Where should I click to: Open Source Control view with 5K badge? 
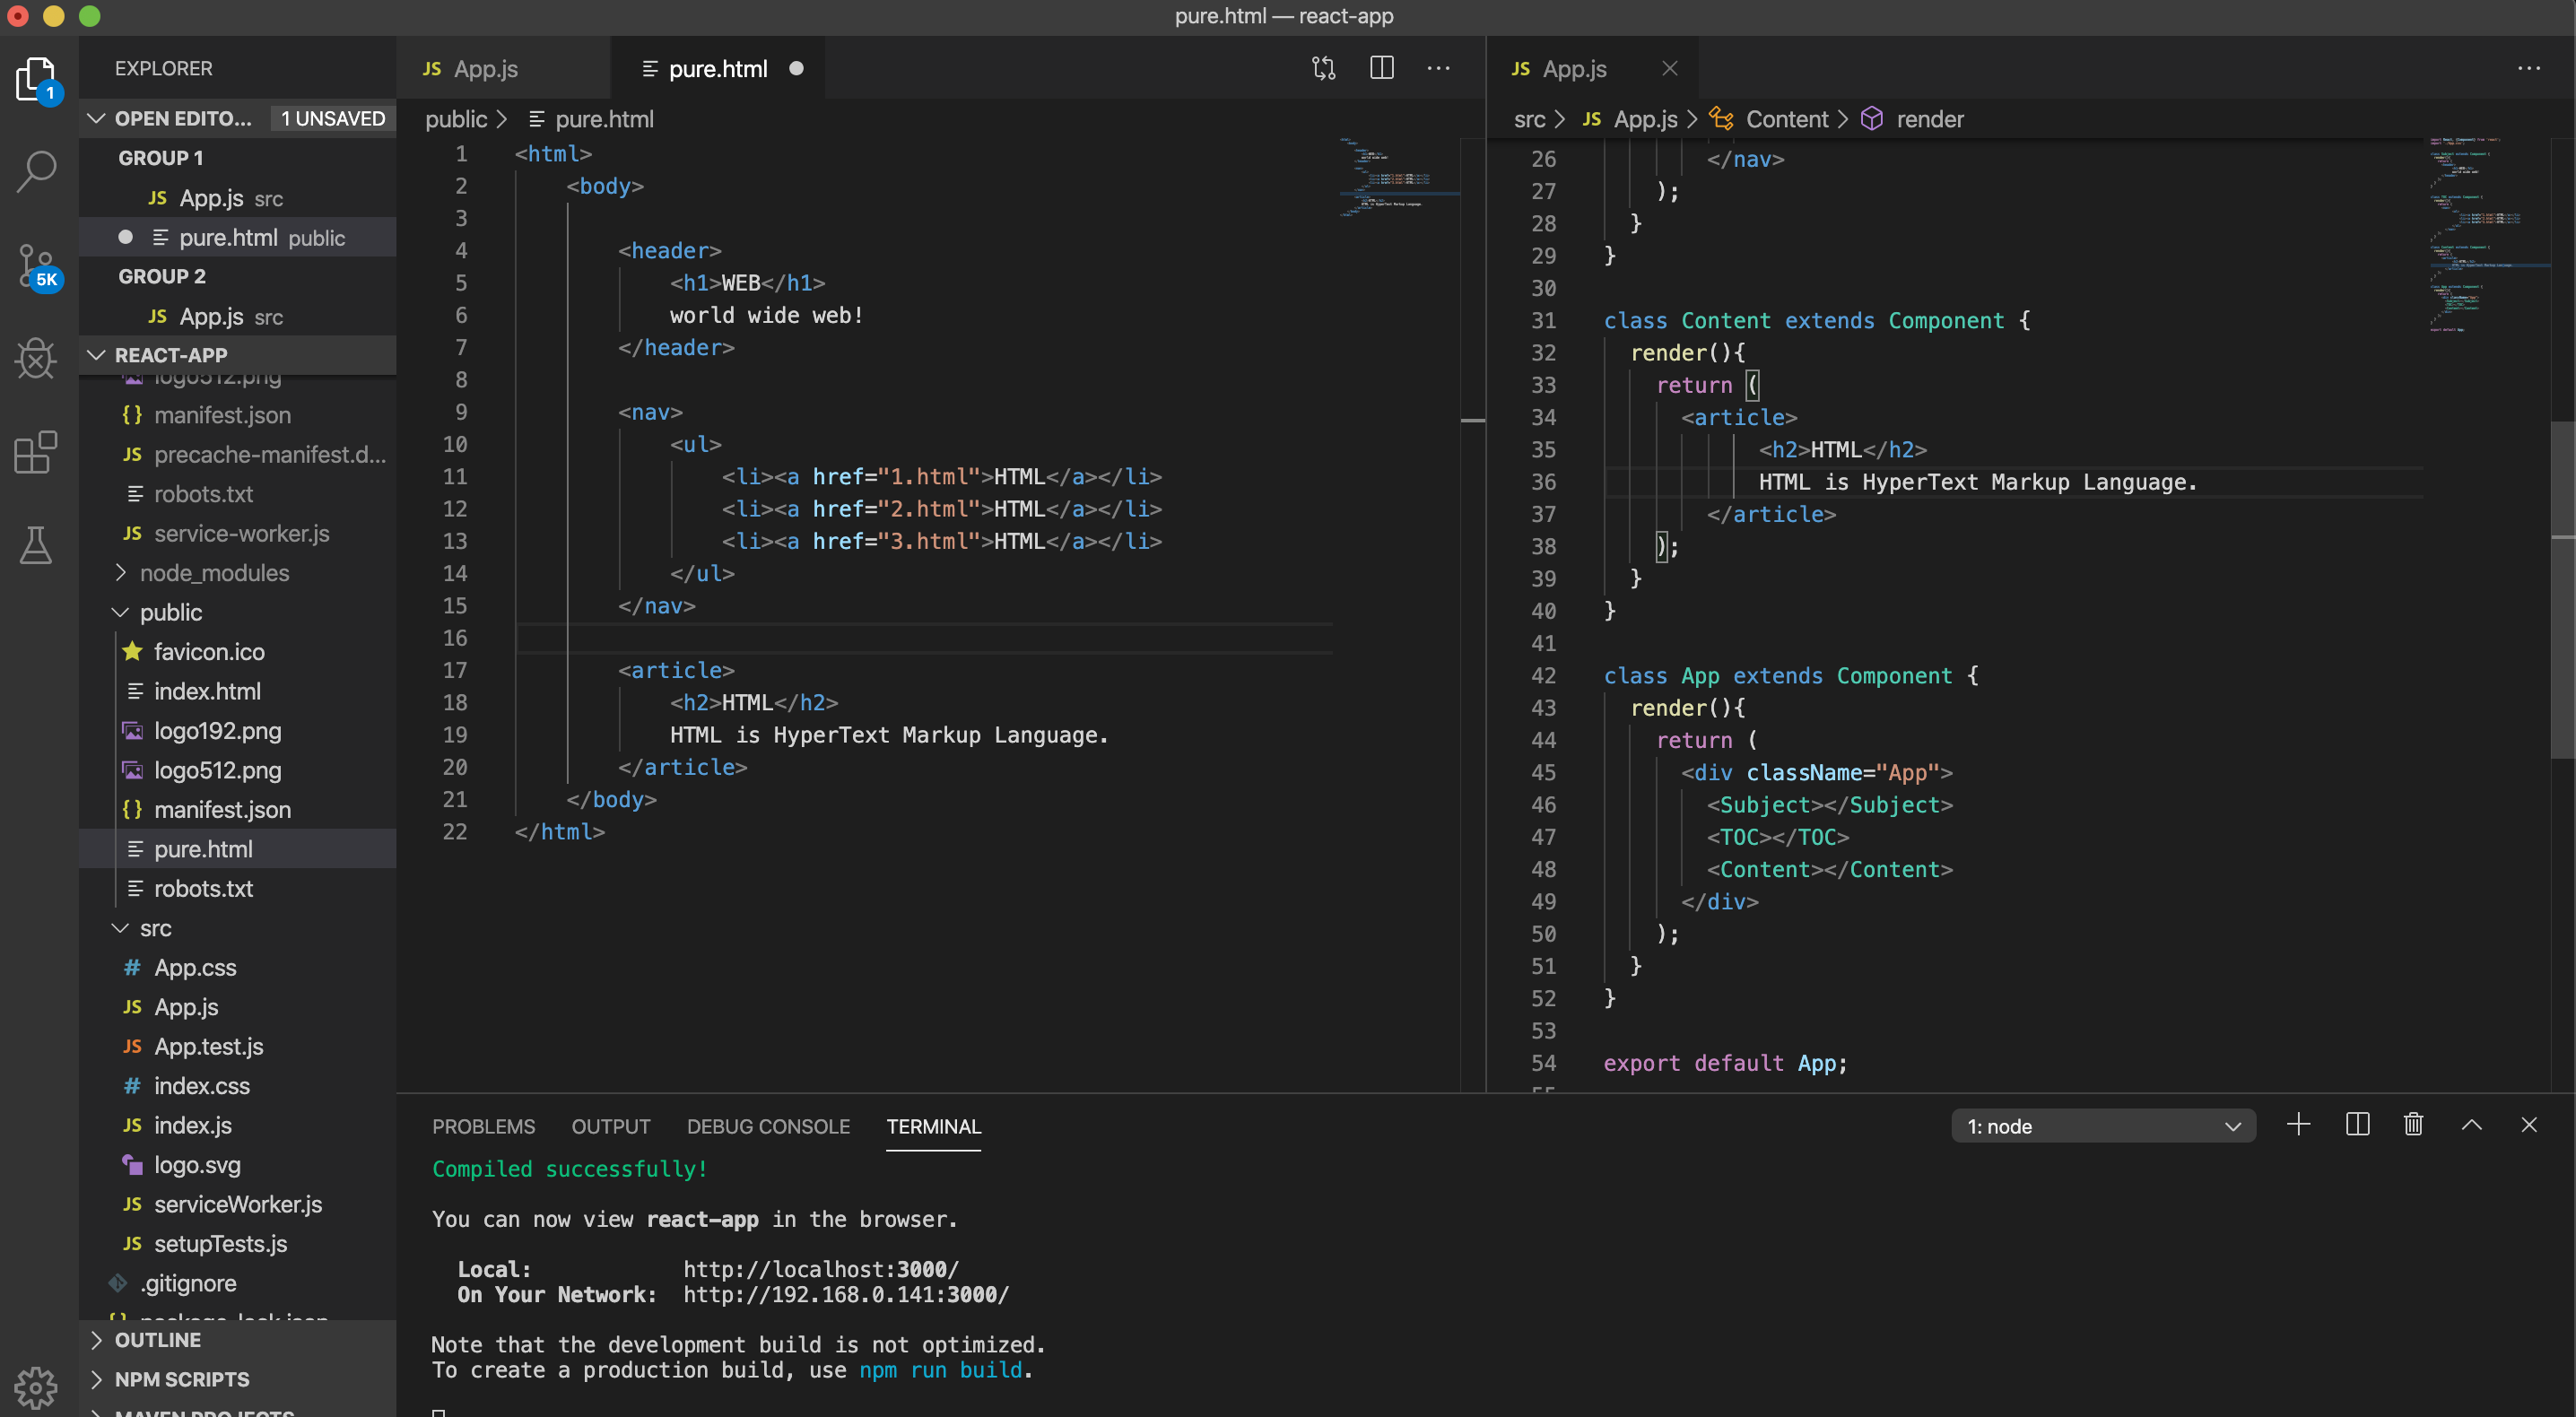click(x=37, y=265)
